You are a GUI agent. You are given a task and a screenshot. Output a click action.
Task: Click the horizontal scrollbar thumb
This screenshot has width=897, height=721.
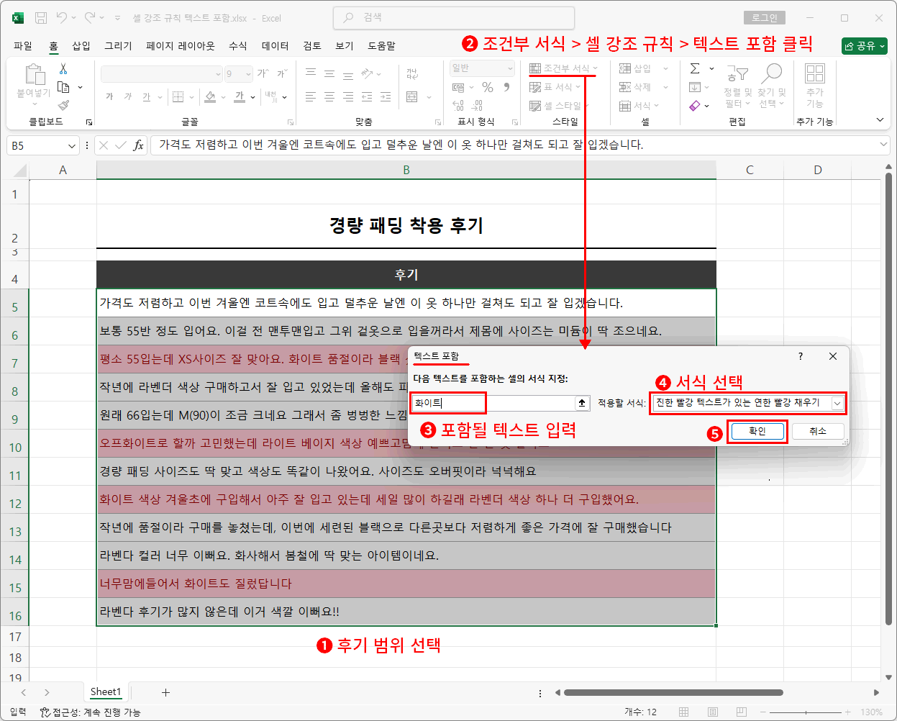coord(673,692)
